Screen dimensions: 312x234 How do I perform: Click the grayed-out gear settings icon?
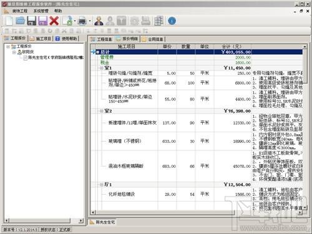tap(135, 21)
